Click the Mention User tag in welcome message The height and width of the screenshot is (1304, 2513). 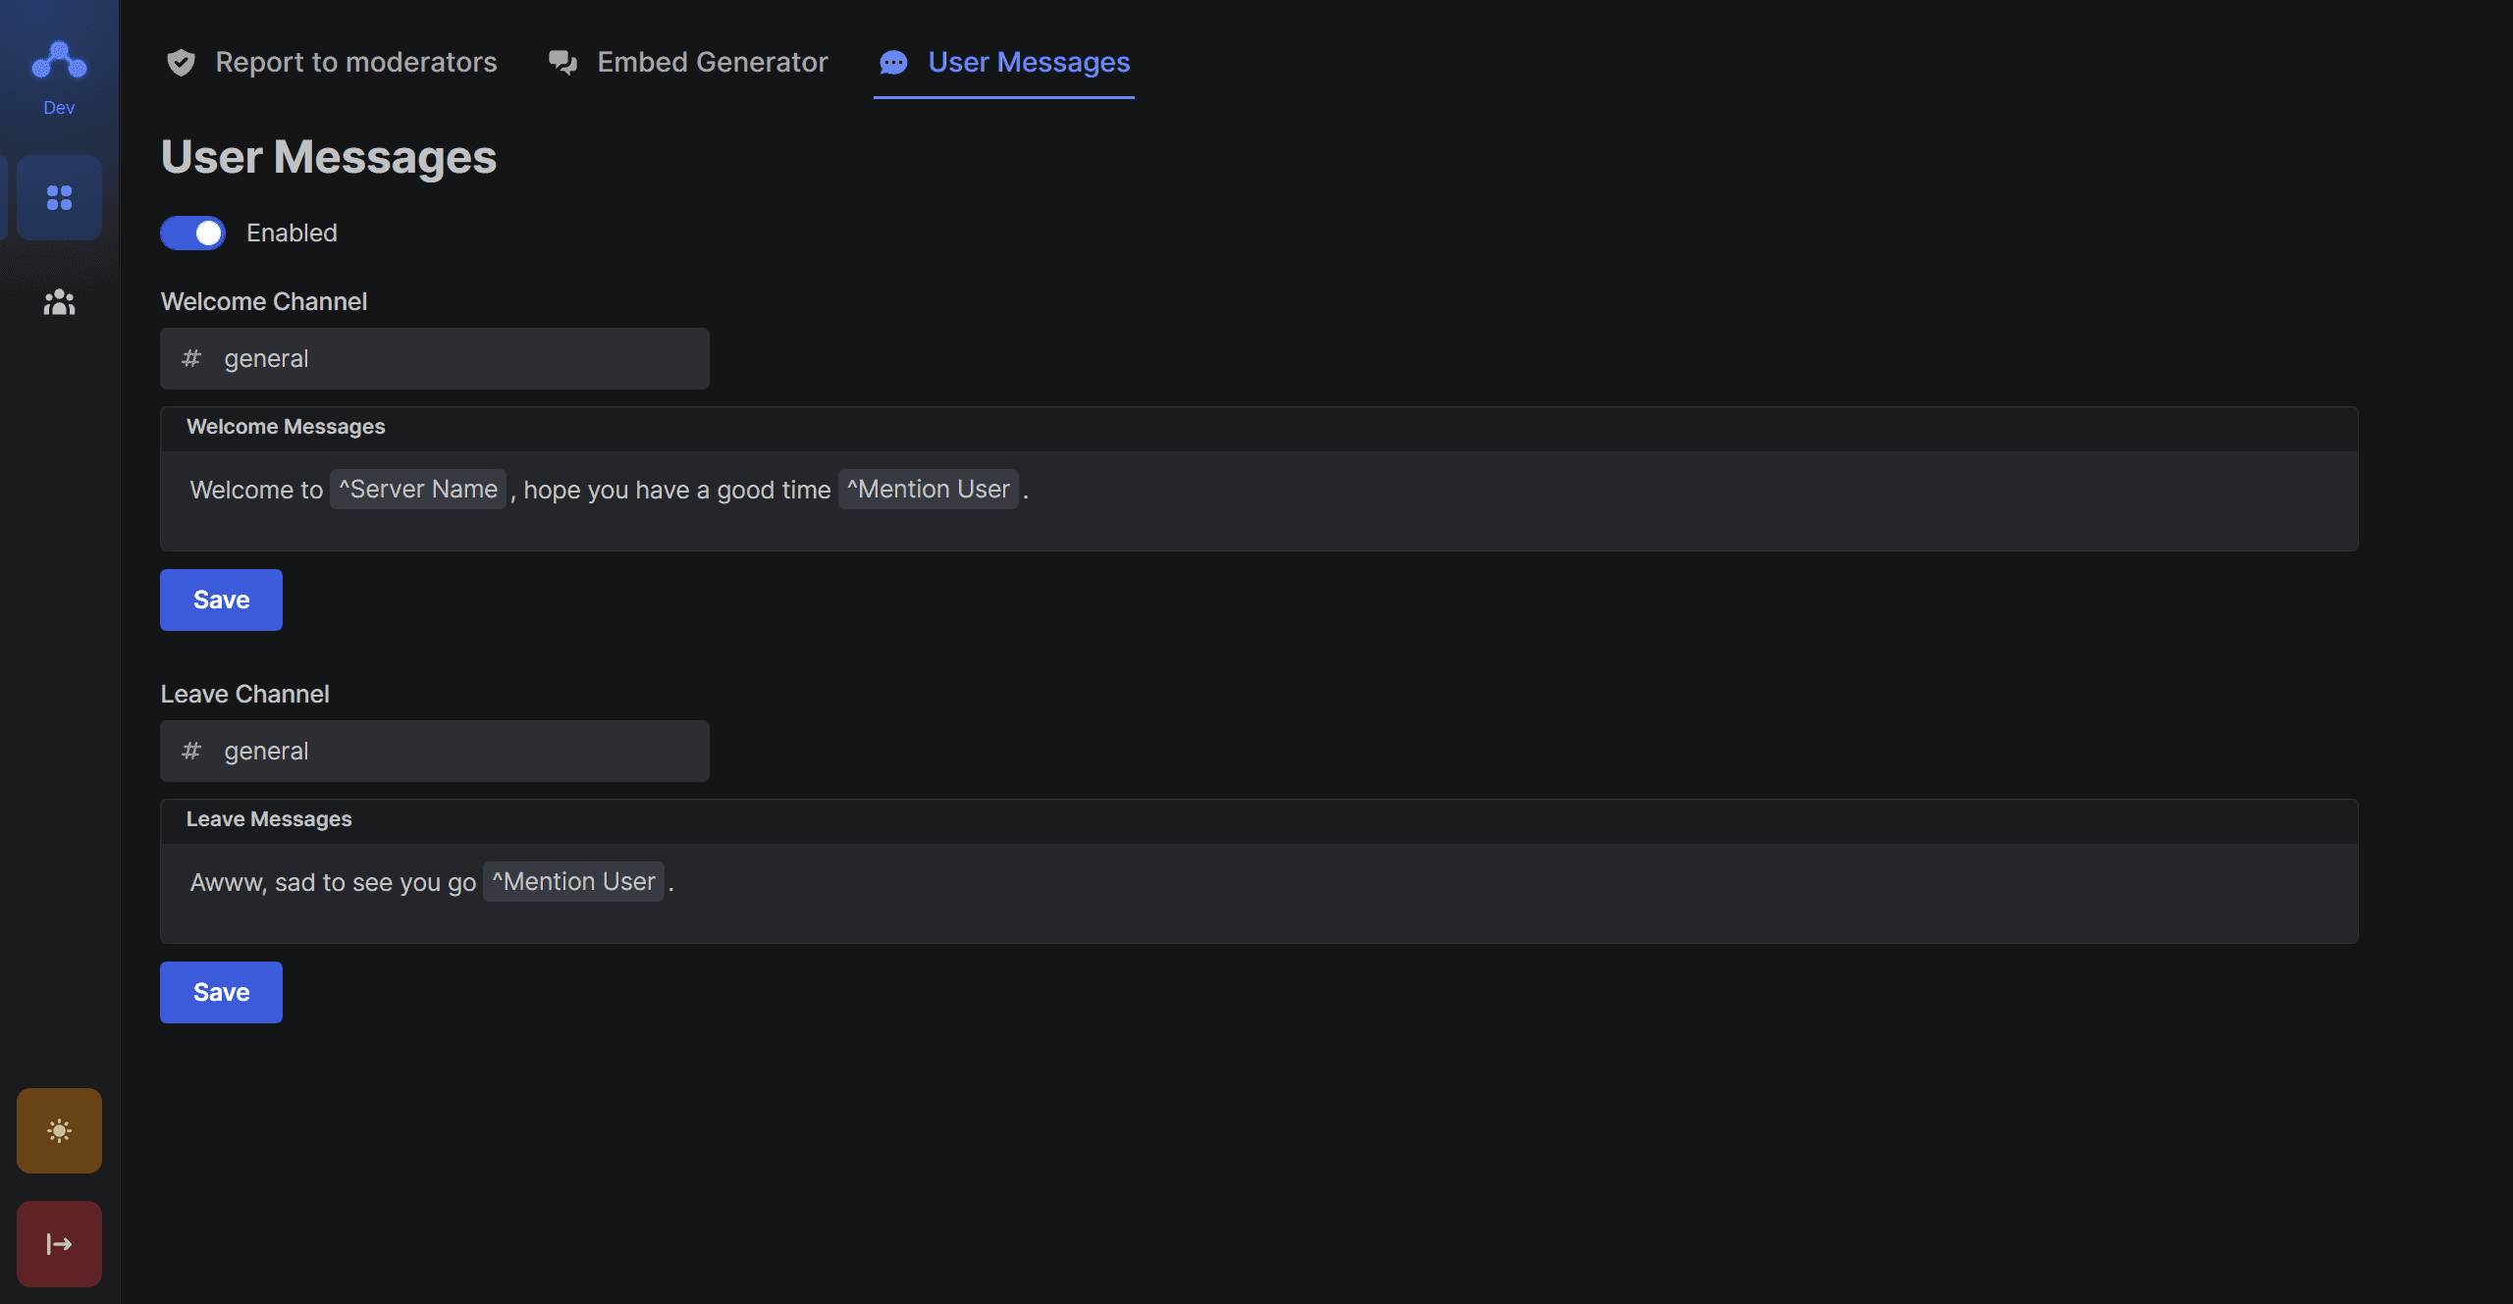928,490
